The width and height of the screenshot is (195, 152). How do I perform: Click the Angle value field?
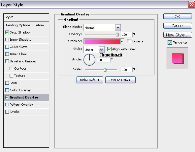click(x=104, y=60)
